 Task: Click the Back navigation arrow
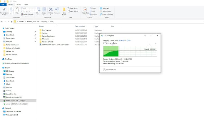(2, 22)
